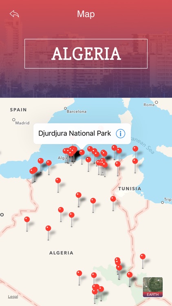Viewport: 172px width, 306px height.
Task: Tap the Rome city label
Action: [149, 105]
